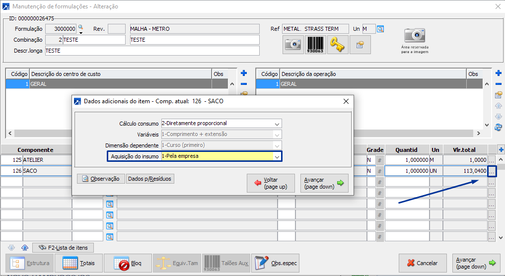Remove cost center with the minus icon
This screenshot has width=505, height=276.
(244, 84)
